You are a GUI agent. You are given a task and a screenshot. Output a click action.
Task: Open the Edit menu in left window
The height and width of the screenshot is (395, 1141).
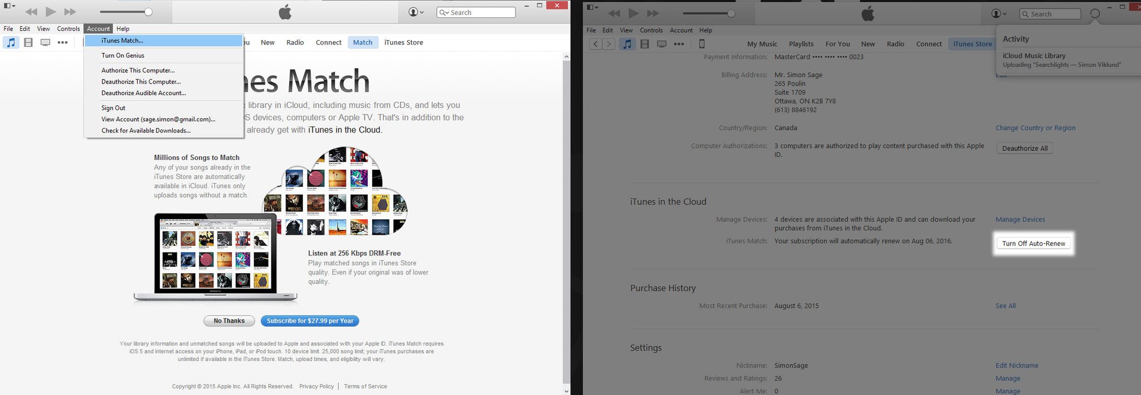click(x=25, y=28)
